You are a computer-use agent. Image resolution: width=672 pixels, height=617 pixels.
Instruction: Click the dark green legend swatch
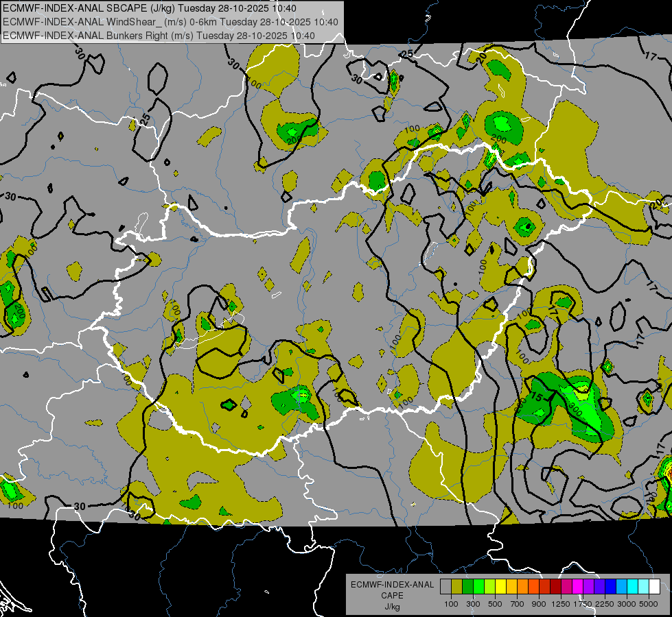467,586
